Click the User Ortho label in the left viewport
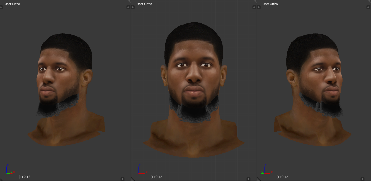 click(x=12, y=4)
